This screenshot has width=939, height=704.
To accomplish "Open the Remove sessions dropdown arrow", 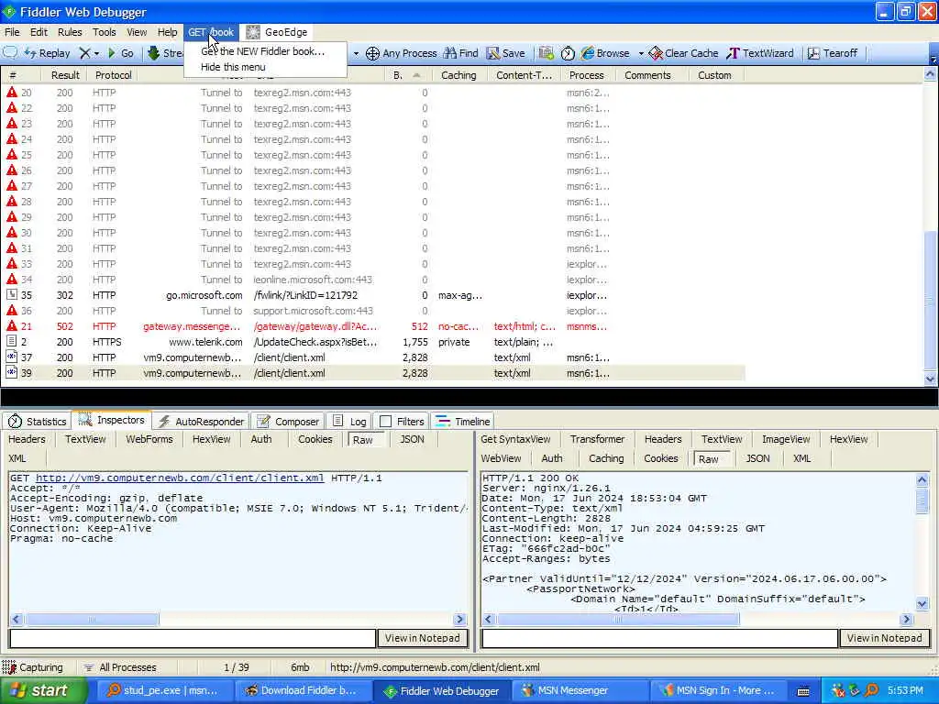I will coord(96,53).
